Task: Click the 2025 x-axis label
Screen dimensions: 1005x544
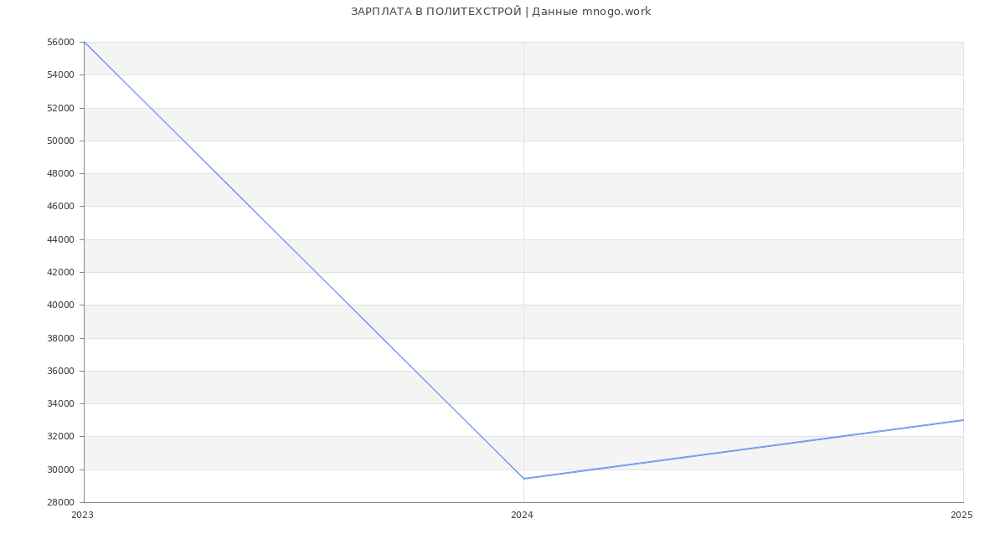Action: 961,515
